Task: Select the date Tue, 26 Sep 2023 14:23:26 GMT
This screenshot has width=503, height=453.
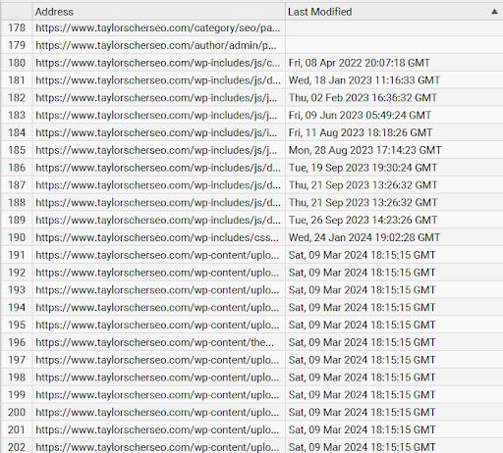Action: pyautogui.click(x=363, y=220)
